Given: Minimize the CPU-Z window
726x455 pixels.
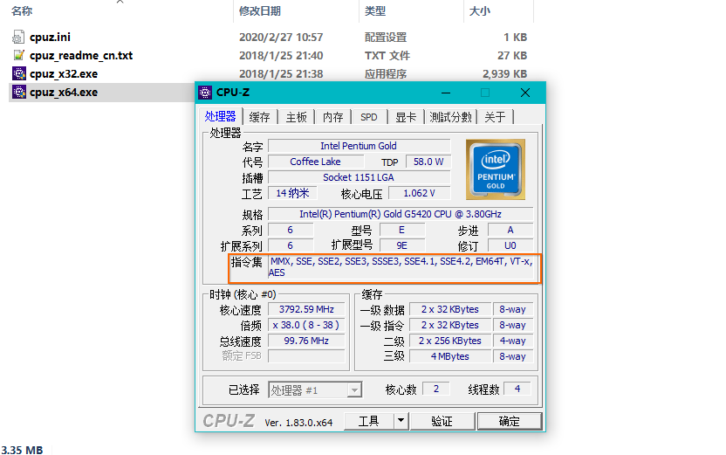Looking at the screenshot, I should pyautogui.click(x=447, y=93).
